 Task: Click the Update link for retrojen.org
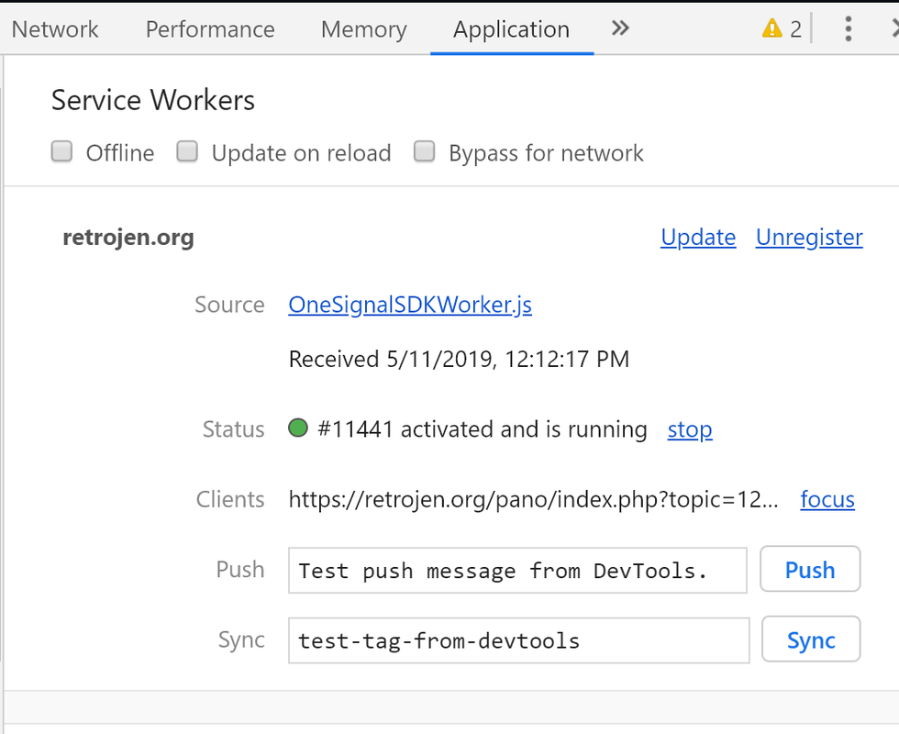pyautogui.click(x=698, y=237)
